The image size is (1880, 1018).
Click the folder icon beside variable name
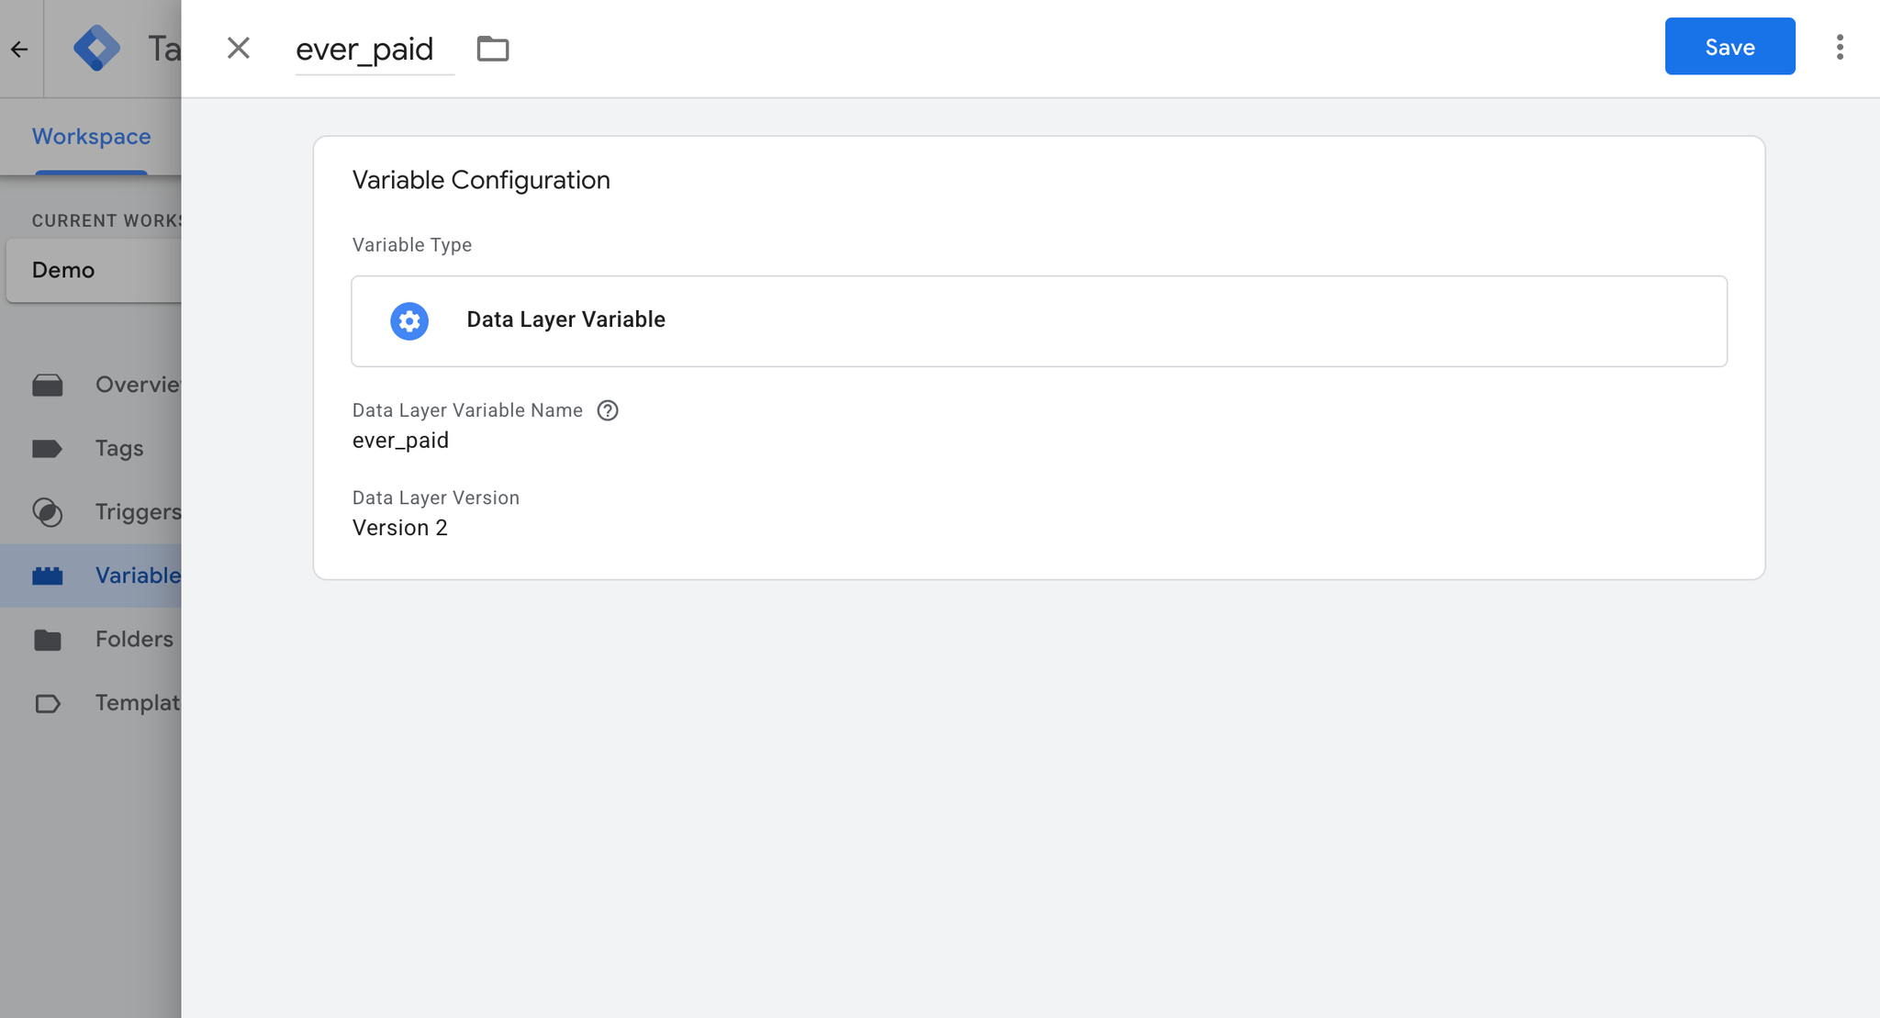493,49
